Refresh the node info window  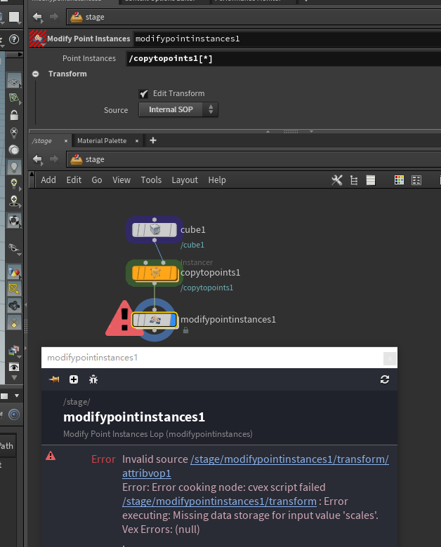pos(385,379)
